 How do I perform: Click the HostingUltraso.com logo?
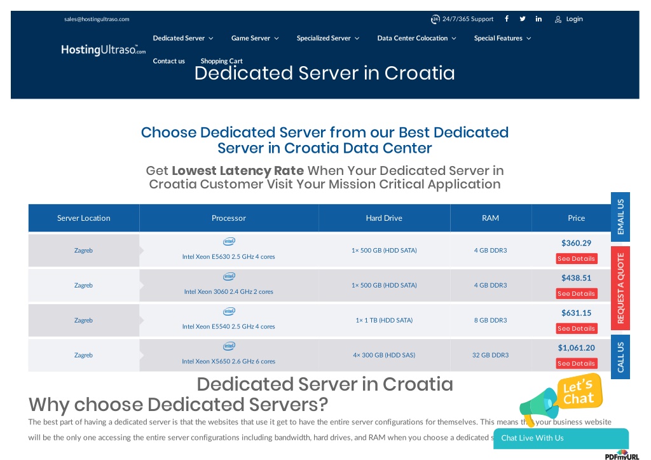tap(104, 50)
